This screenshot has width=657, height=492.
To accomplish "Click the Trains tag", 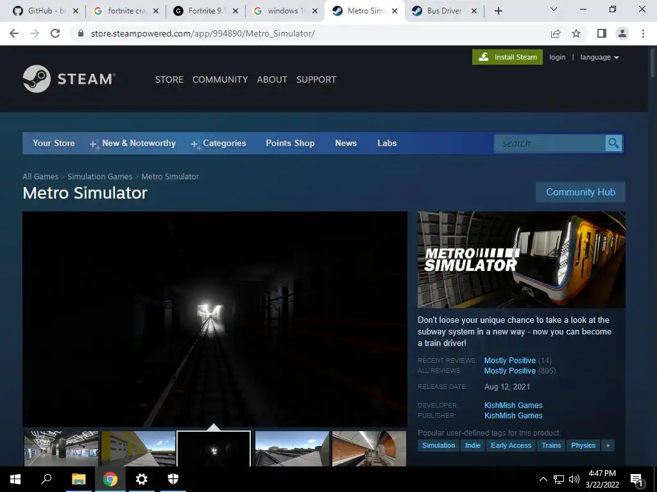I will click(x=551, y=445).
